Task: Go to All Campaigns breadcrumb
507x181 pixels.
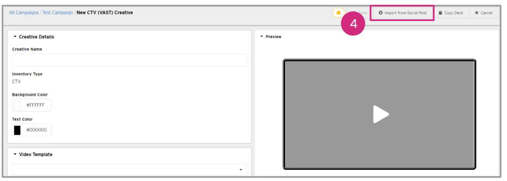Action: point(24,13)
